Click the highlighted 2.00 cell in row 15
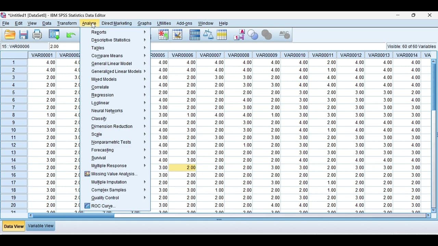Viewport: 438px width, 246px height. [x=182, y=167]
